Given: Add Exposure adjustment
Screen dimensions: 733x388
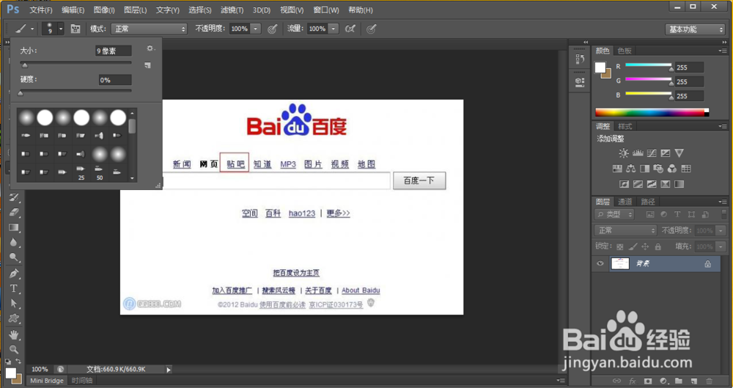Looking at the screenshot, I should pyautogui.click(x=666, y=153).
